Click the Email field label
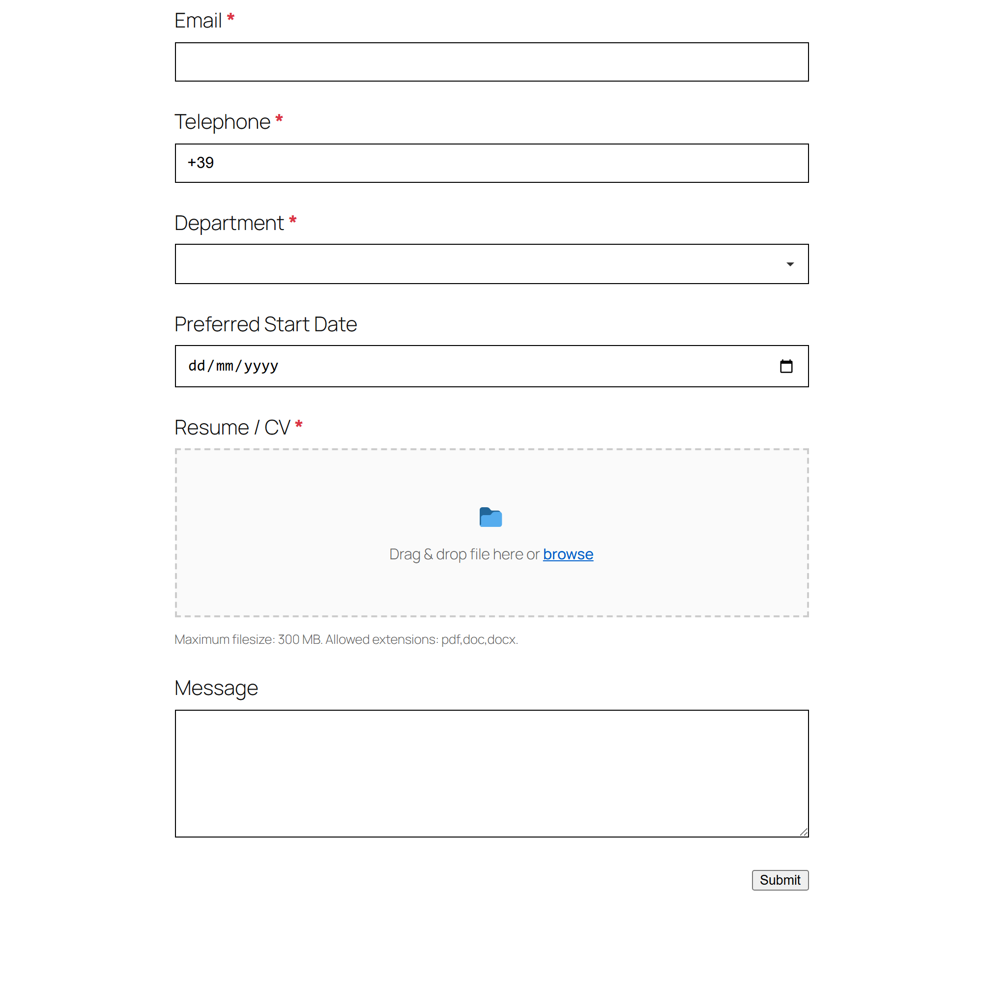The image size is (983, 983). pyautogui.click(x=198, y=21)
